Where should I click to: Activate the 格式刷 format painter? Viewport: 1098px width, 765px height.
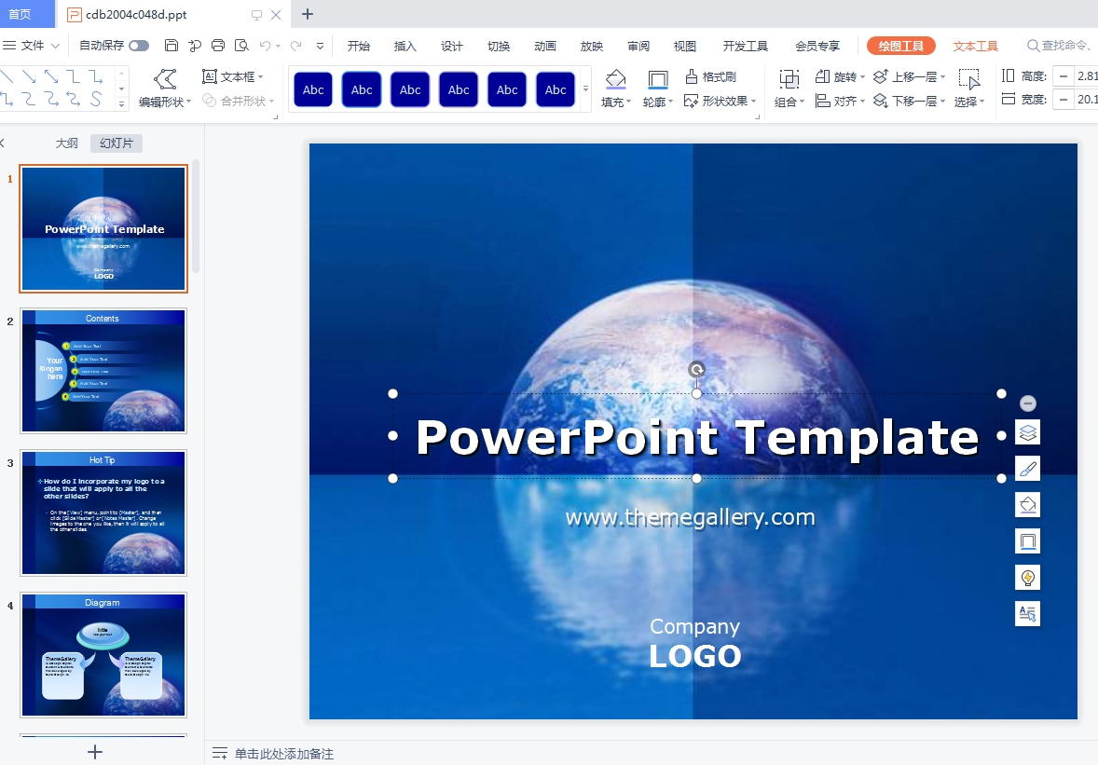710,76
